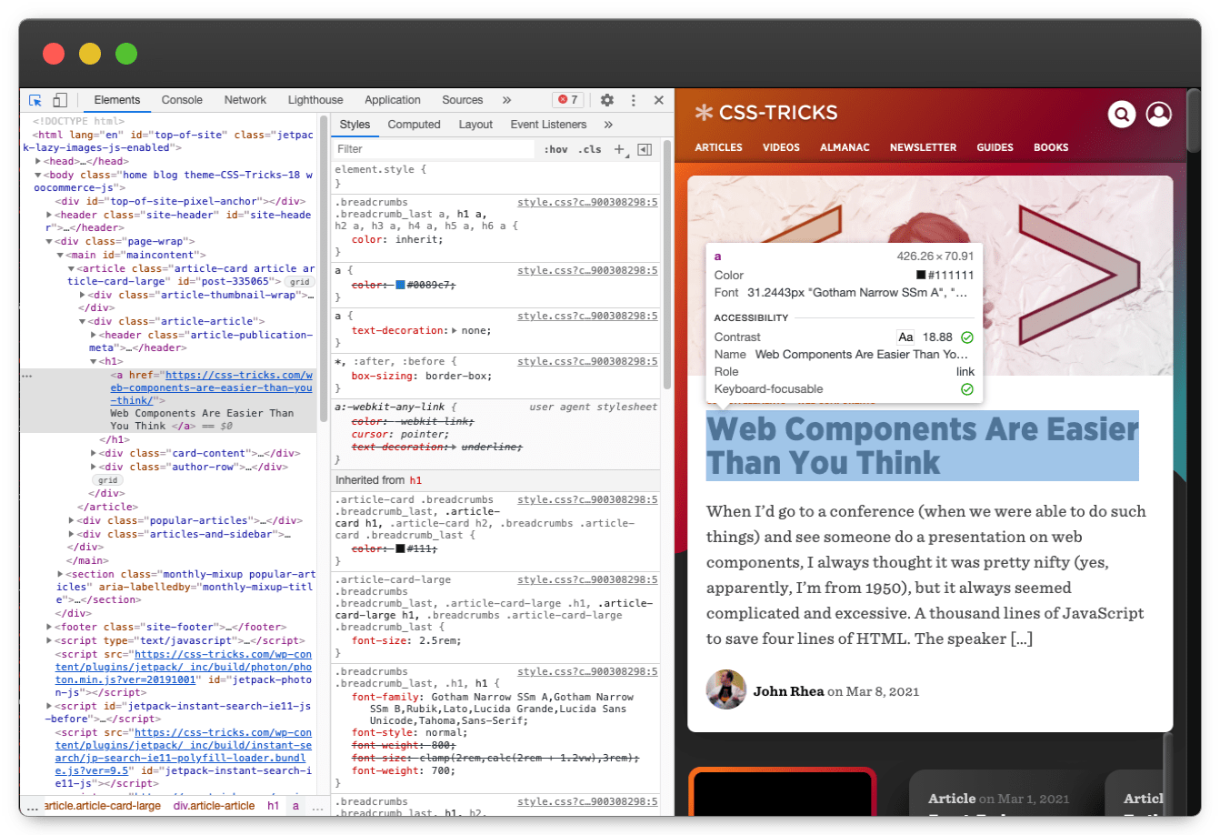This screenshot has width=1220, height=835.
Task: Switch to the Console tab
Action: (x=182, y=100)
